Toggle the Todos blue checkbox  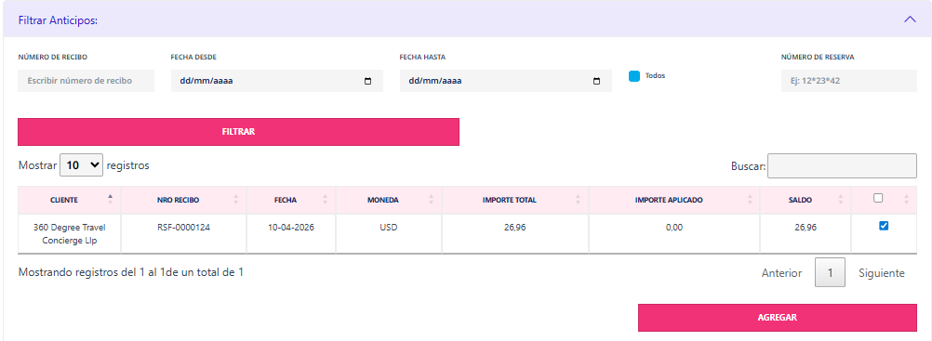(634, 76)
